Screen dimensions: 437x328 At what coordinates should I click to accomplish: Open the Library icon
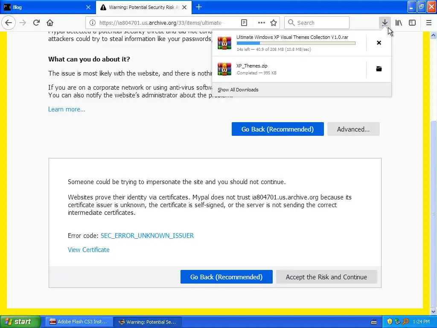click(x=399, y=23)
